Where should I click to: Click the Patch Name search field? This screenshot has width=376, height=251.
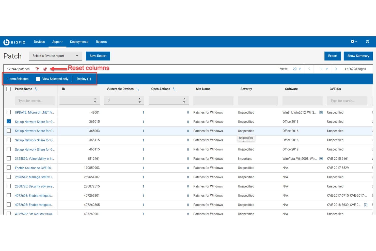tap(35, 101)
